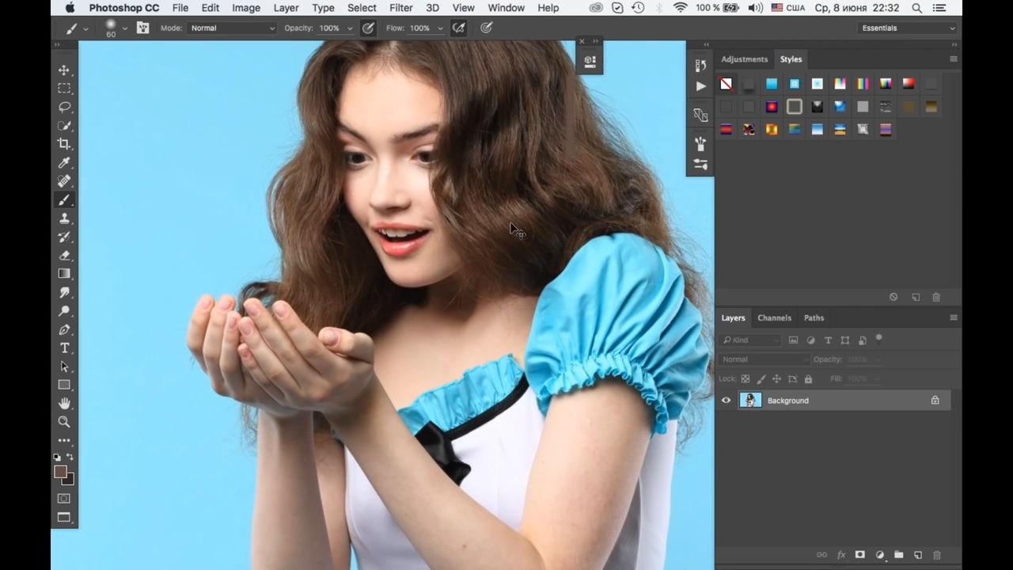Select the Clone Stamp tool
This screenshot has height=570, width=1013.
[x=64, y=218]
